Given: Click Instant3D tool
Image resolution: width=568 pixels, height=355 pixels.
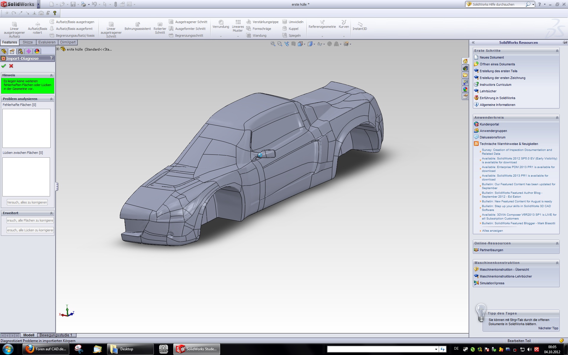Looking at the screenshot, I should point(360,26).
